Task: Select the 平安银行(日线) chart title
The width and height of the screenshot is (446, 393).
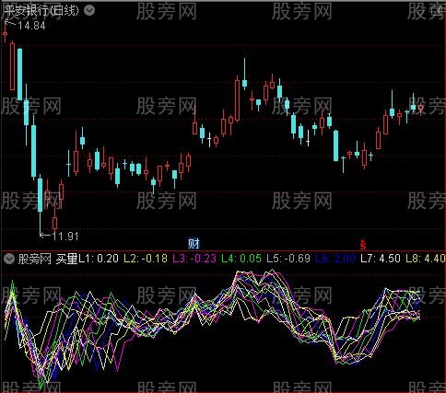Action: [42, 11]
